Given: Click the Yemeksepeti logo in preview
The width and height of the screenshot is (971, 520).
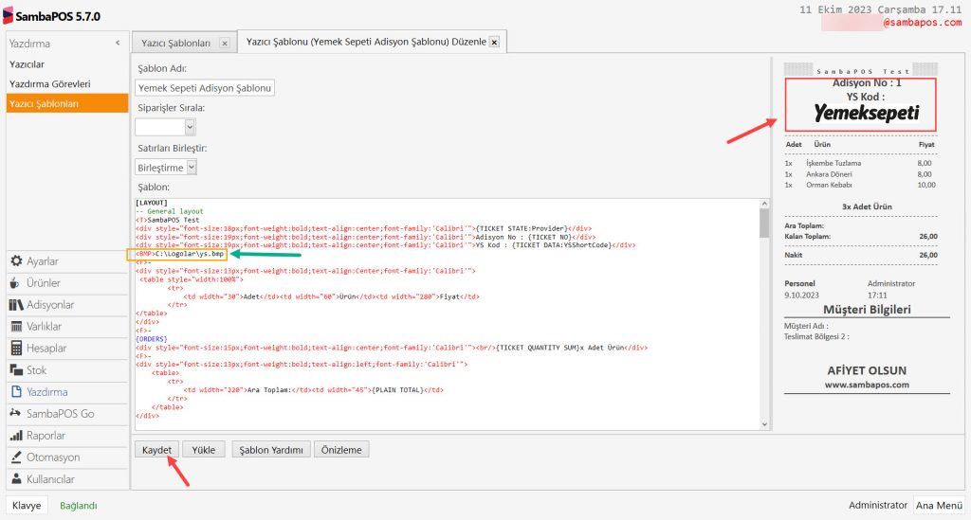Looking at the screenshot, I should click(x=866, y=113).
